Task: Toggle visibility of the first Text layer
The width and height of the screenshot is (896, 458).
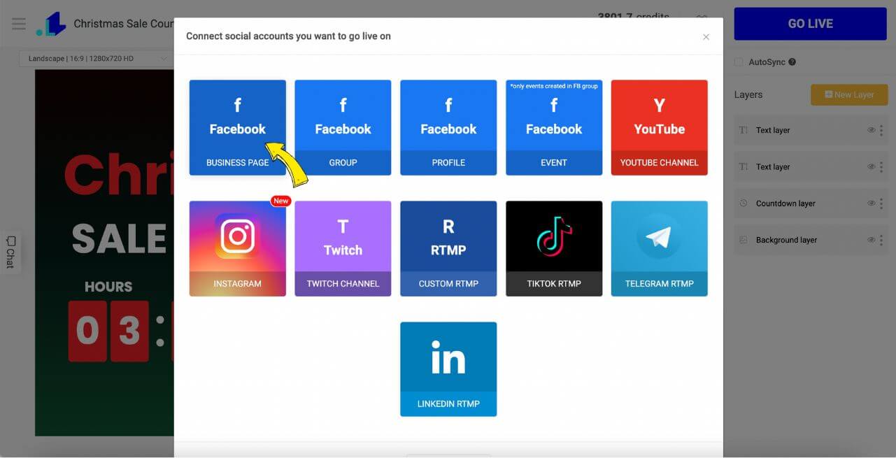Action: pos(872,130)
